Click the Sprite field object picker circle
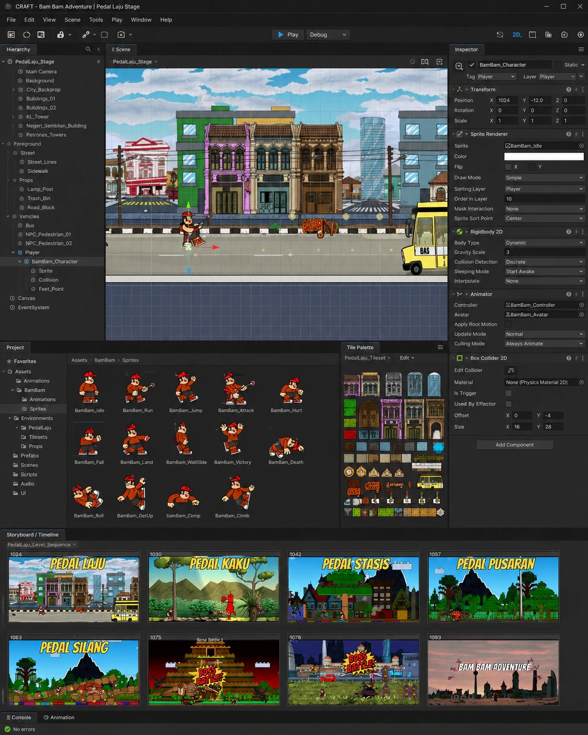 581,146
